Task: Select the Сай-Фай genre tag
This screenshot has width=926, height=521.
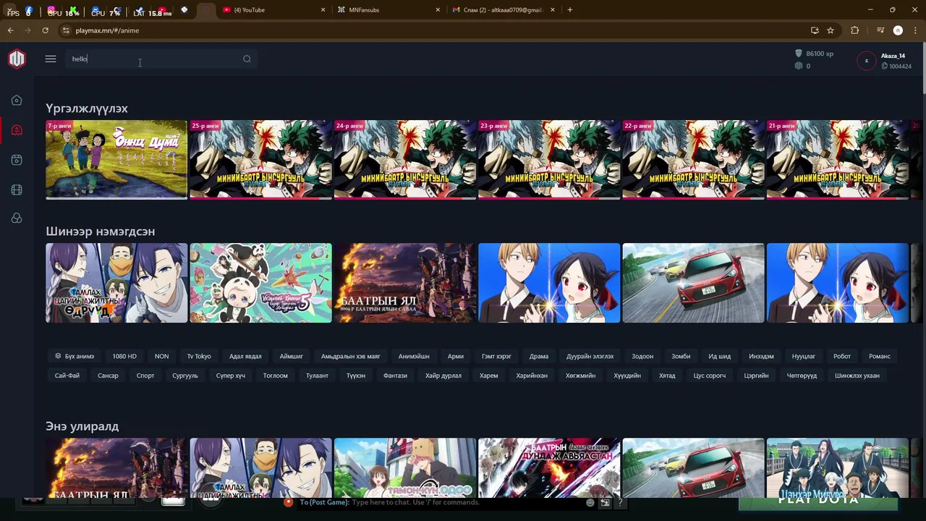Action: click(x=67, y=376)
